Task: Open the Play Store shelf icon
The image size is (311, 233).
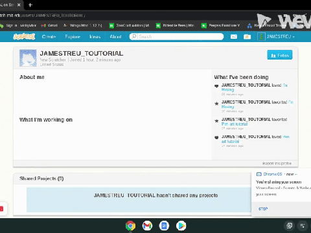Action: click(x=181, y=226)
